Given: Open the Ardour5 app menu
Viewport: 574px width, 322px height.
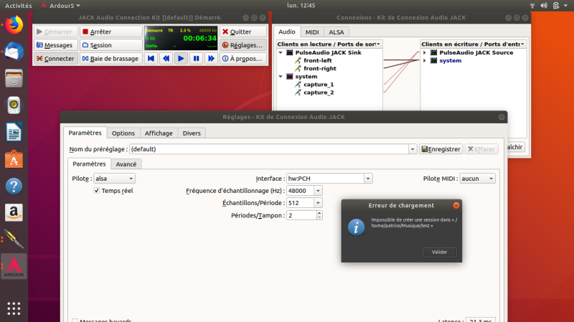Looking at the screenshot, I should tap(60, 6).
